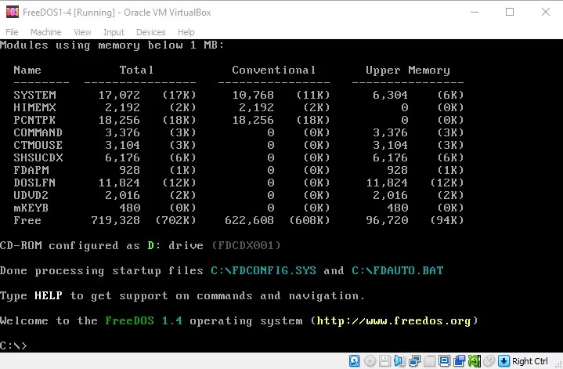Click the Conventional column header
This screenshot has width=563, height=369.
coord(274,70)
